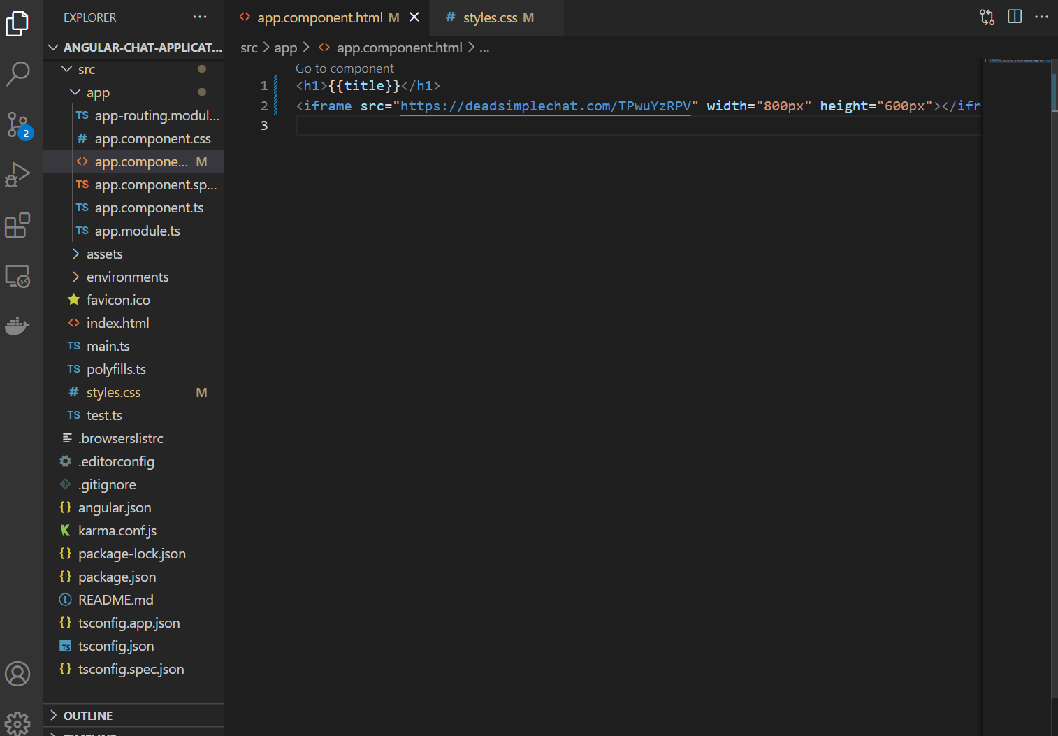Click the Open Changes compare icon

tap(987, 17)
